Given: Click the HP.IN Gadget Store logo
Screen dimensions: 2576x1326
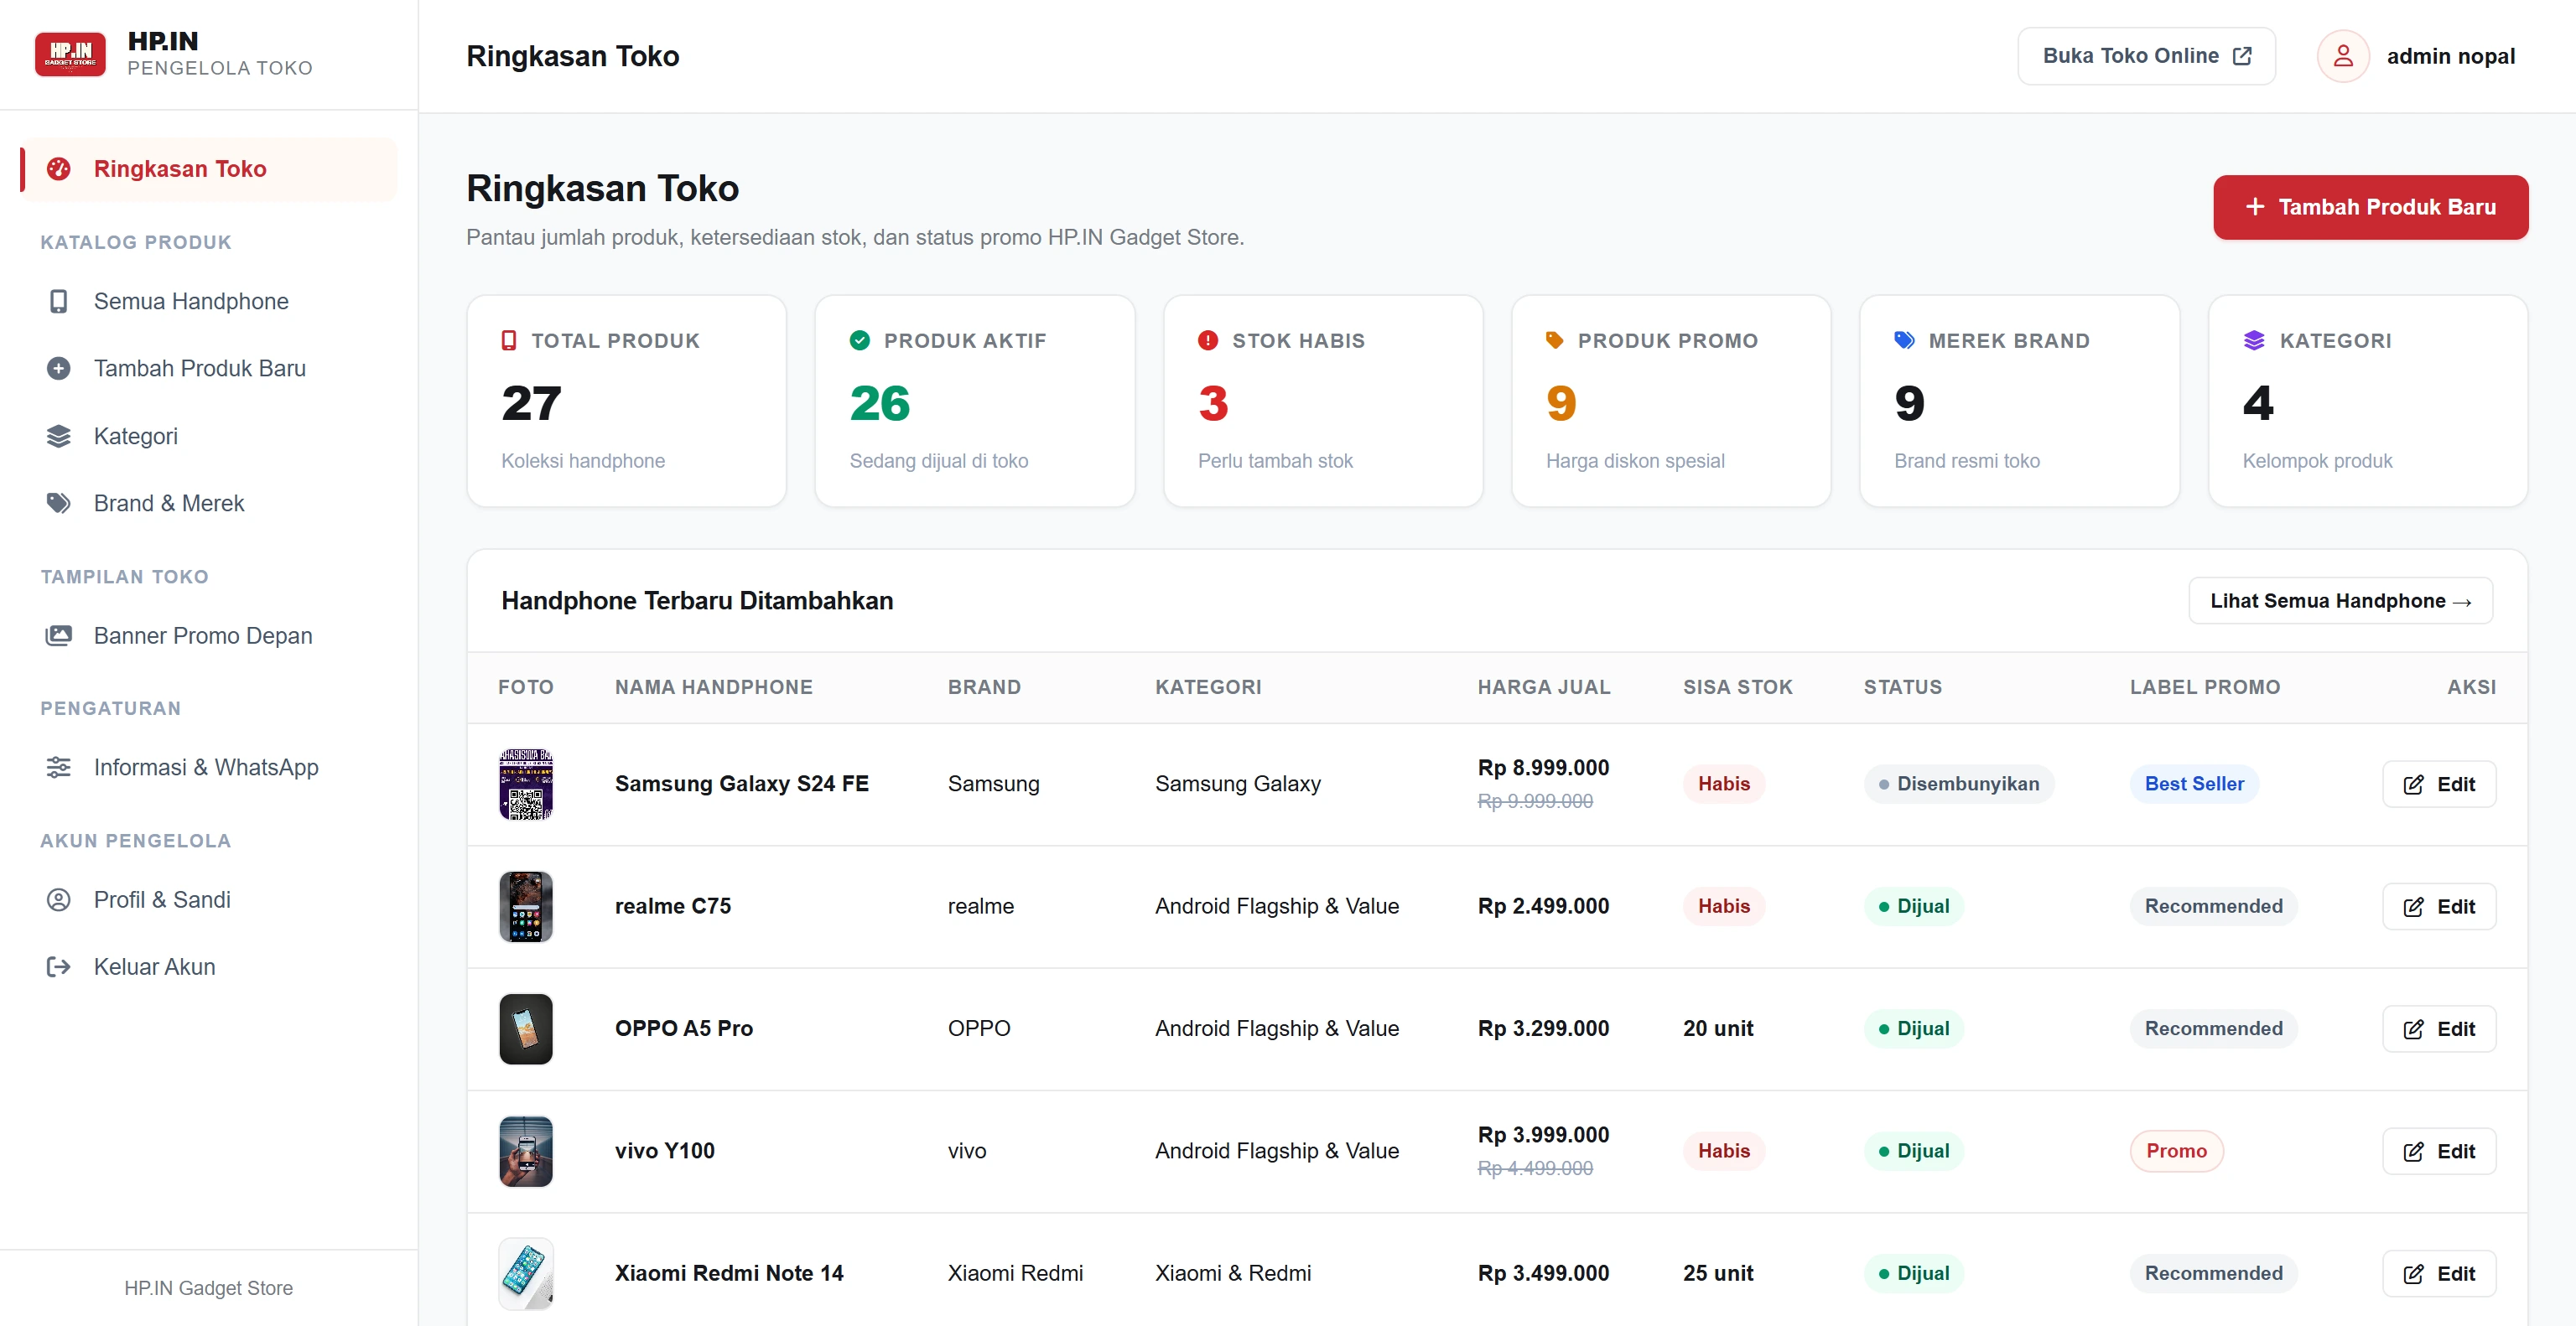Looking at the screenshot, I should pos(70,54).
